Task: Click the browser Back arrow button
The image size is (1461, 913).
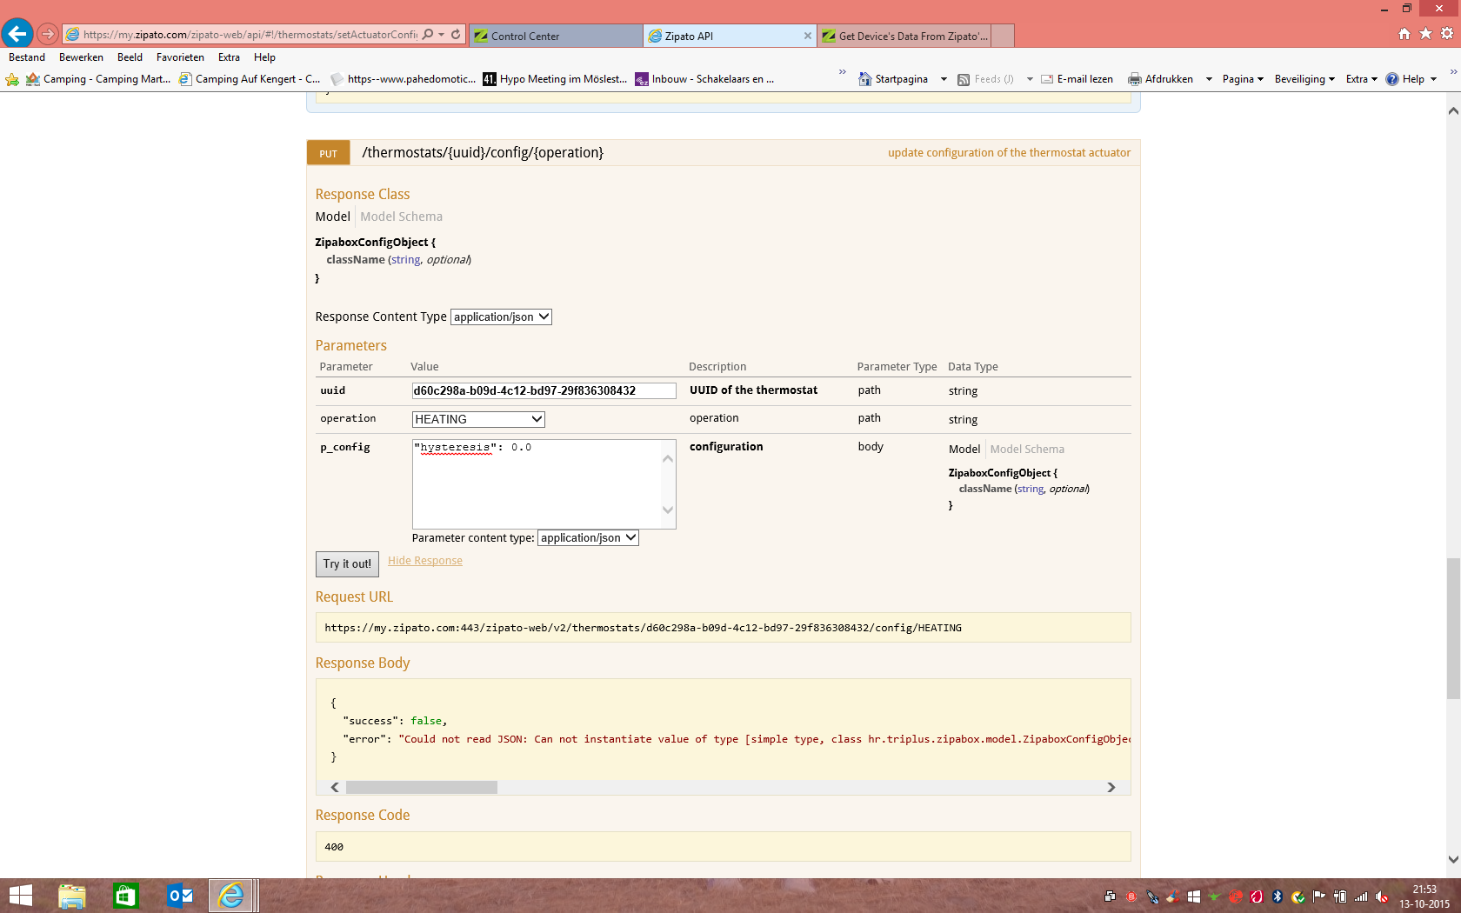Action: (17, 34)
